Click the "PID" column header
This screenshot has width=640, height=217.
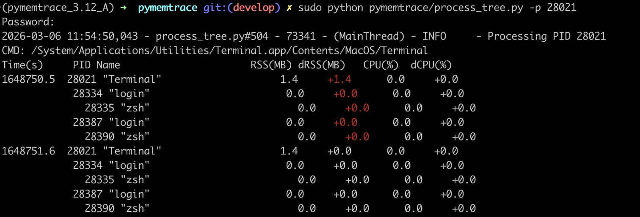(82, 65)
